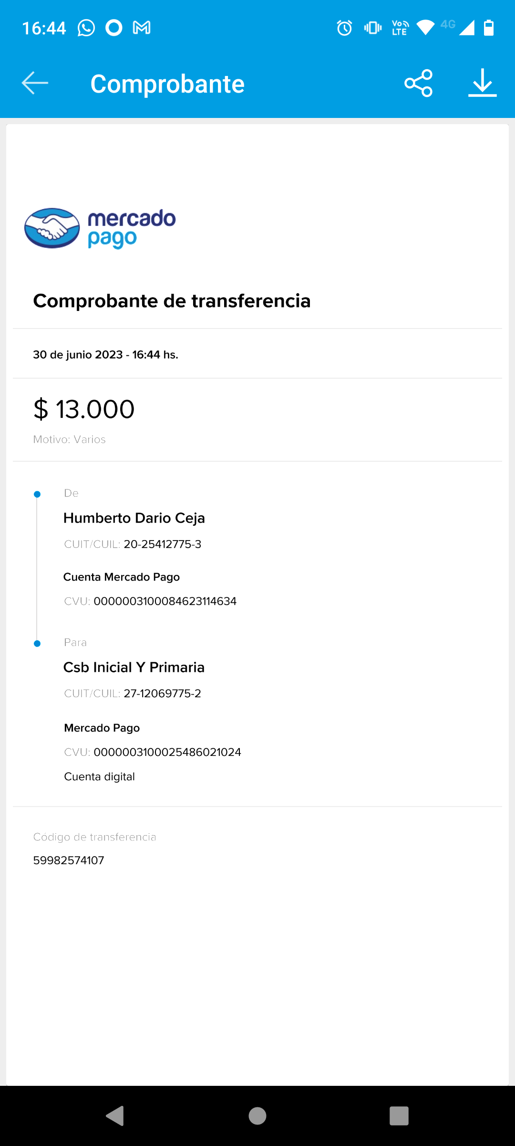Tap transfer code 59982574107

pyautogui.click(x=69, y=860)
